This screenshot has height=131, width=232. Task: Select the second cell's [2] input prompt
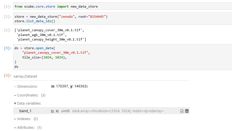[x=8, y=17]
